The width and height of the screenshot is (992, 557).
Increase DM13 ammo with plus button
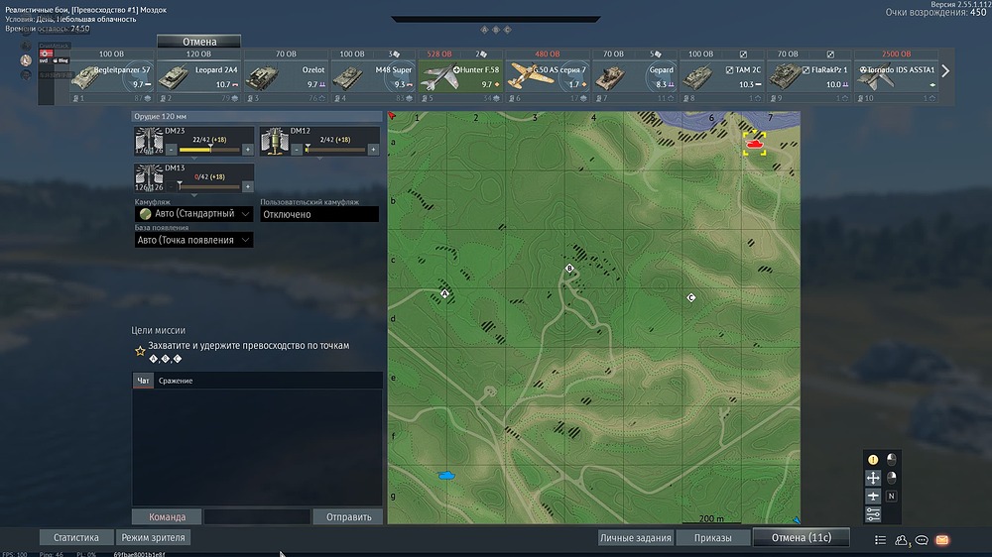pyautogui.click(x=247, y=187)
